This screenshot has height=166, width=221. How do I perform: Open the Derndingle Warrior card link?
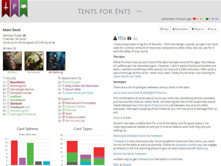point(22,89)
